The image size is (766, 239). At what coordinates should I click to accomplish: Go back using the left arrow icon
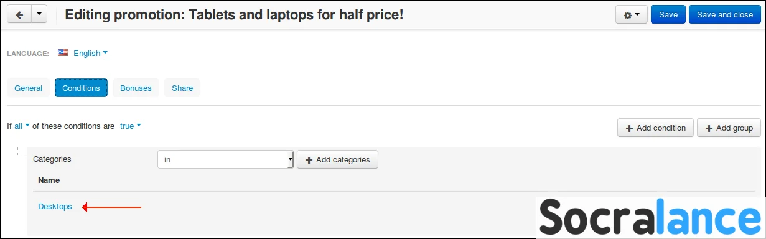click(19, 14)
